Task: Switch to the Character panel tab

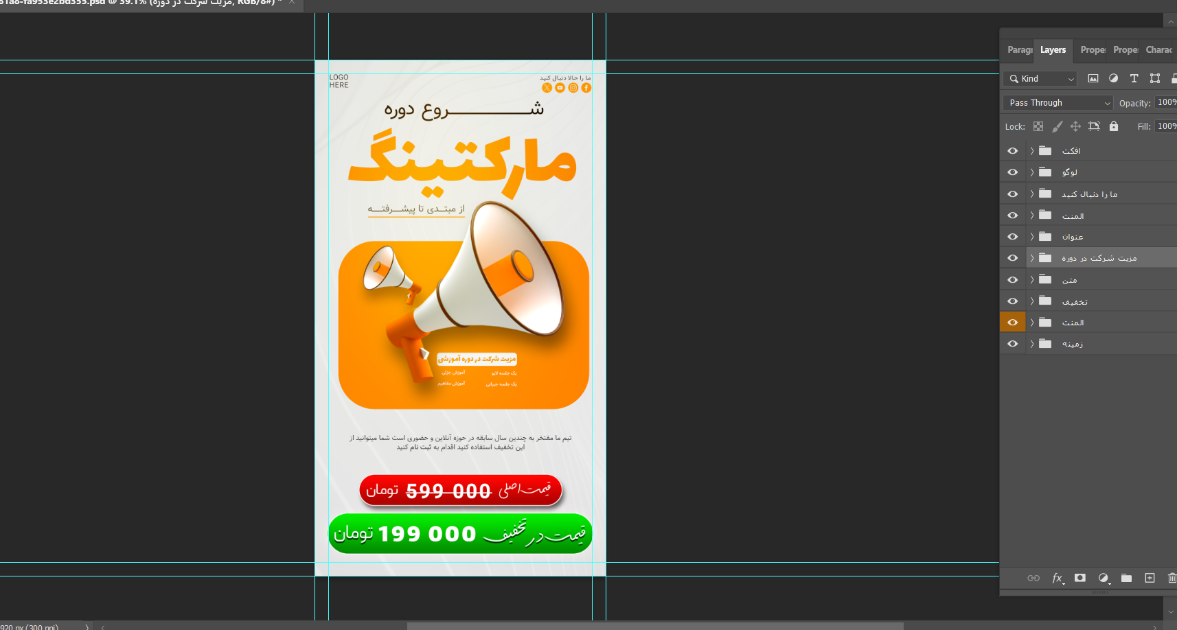Action: click(x=1158, y=50)
